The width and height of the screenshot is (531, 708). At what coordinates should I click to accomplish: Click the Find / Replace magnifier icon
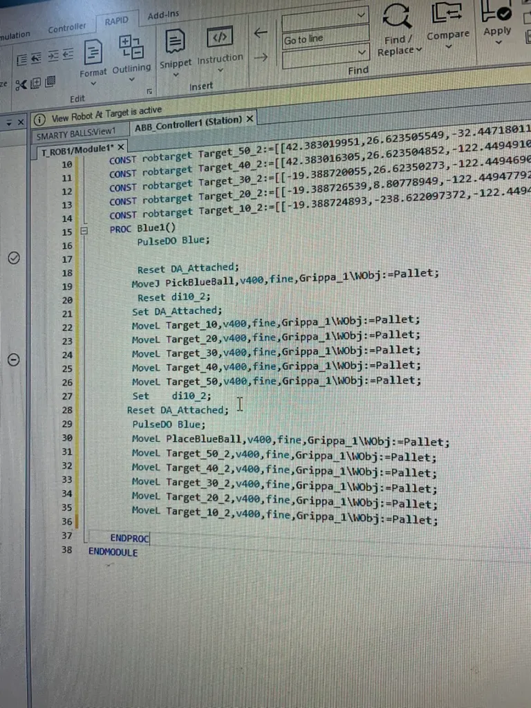coord(397,17)
